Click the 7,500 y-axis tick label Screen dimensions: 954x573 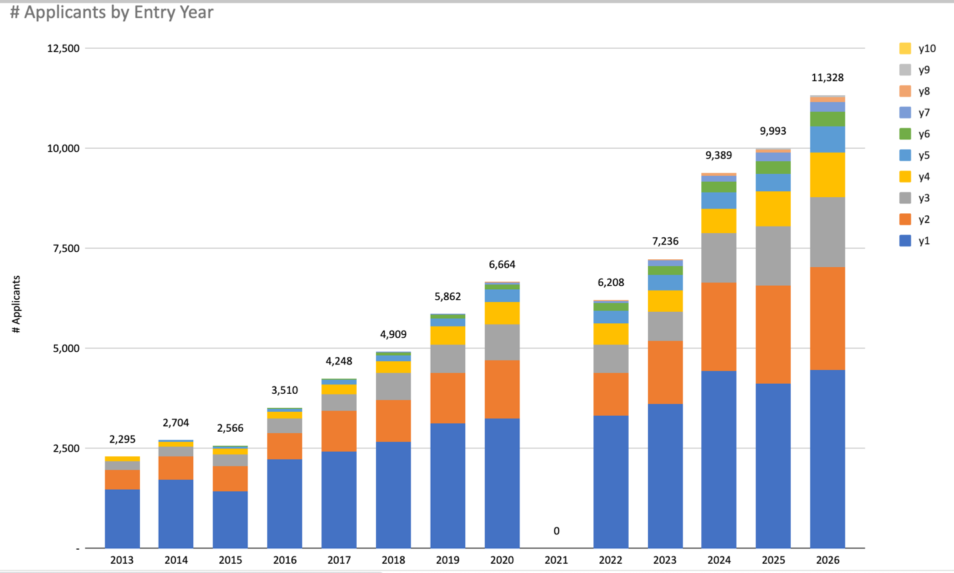(x=66, y=249)
